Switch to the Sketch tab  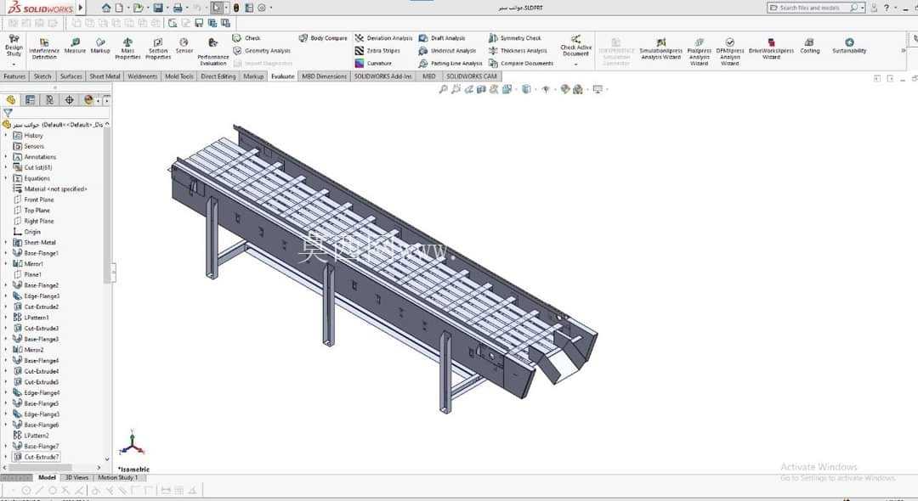(x=42, y=76)
